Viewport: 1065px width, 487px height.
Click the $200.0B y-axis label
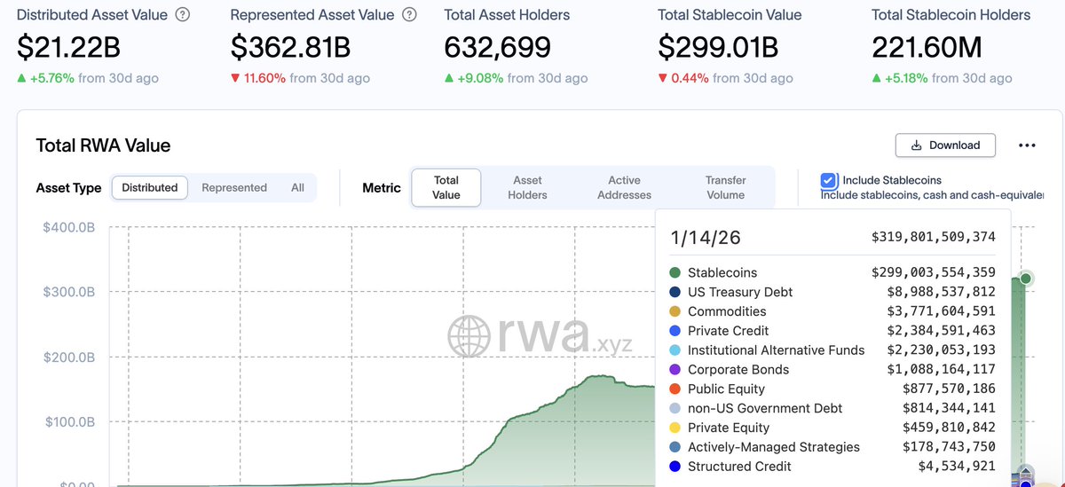coord(69,357)
